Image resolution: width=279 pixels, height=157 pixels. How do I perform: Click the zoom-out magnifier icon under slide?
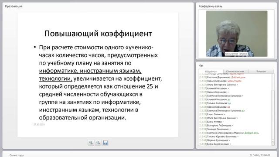pyautogui.click(x=98, y=143)
